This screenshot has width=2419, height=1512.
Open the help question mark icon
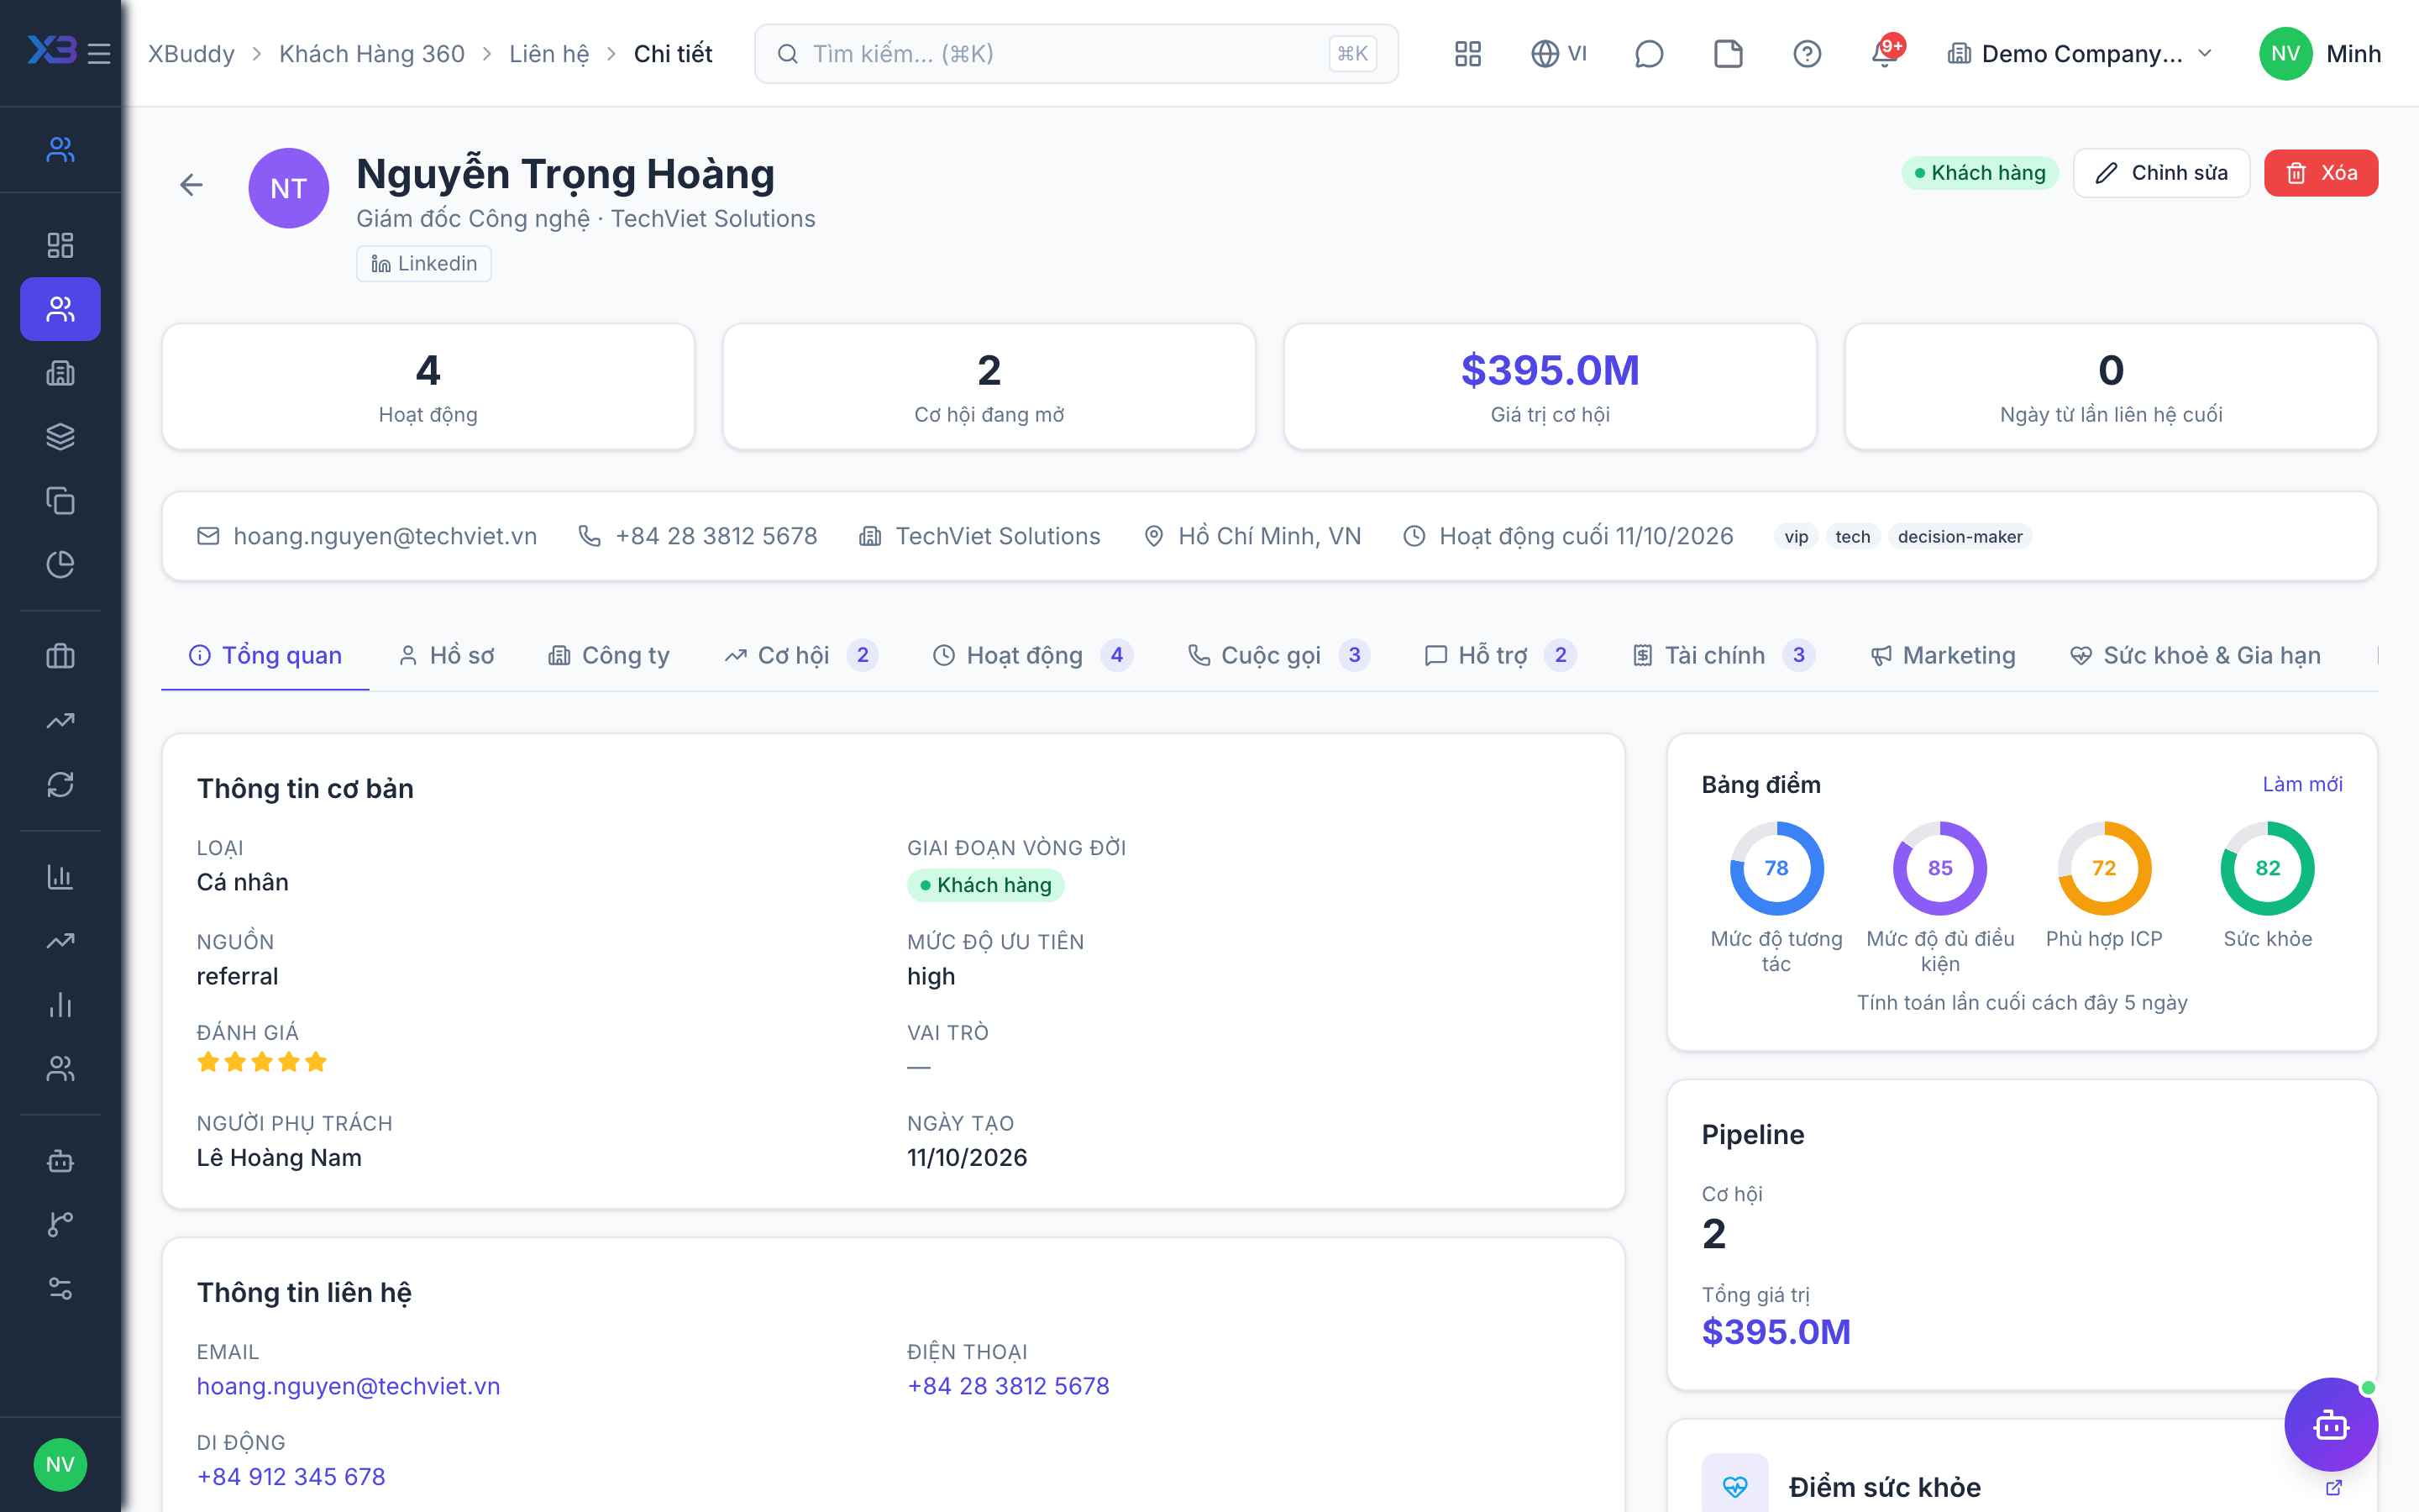(x=1808, y=53)
